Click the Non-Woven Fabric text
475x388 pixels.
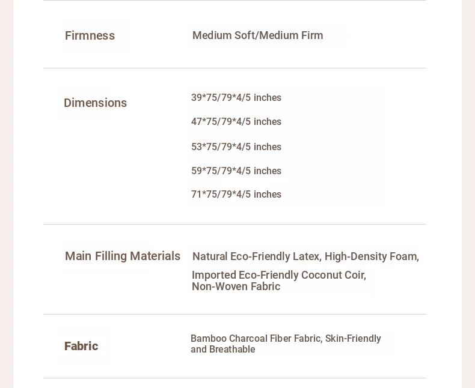[236, 286]
